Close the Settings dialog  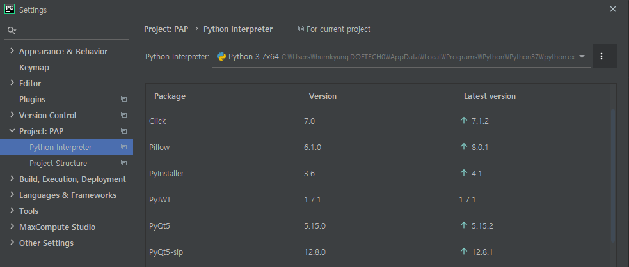[612, 9]
